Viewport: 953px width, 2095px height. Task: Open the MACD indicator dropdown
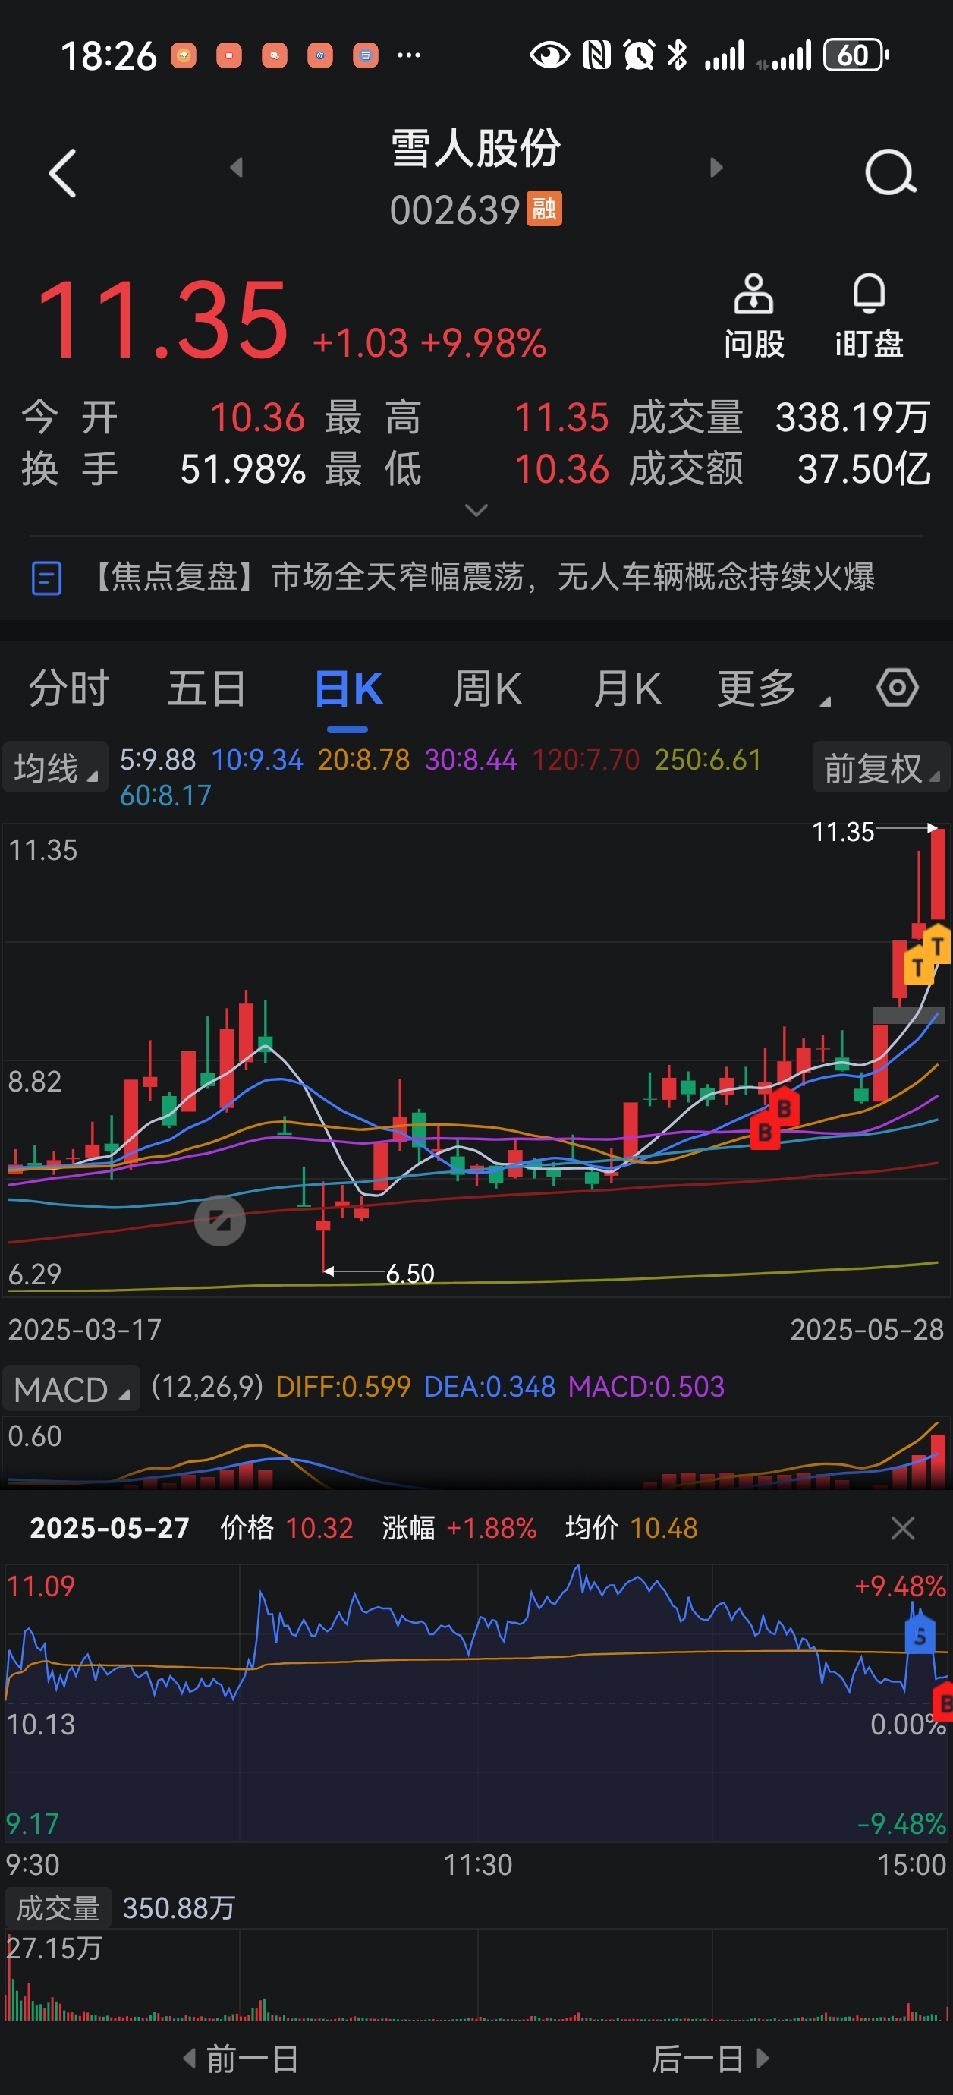click(71, 1388)
